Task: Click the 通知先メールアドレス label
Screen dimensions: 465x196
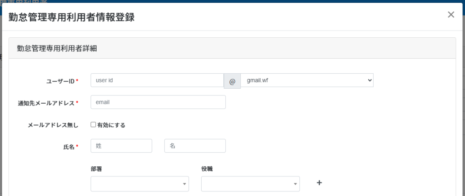Action: (x=45, y=103)
